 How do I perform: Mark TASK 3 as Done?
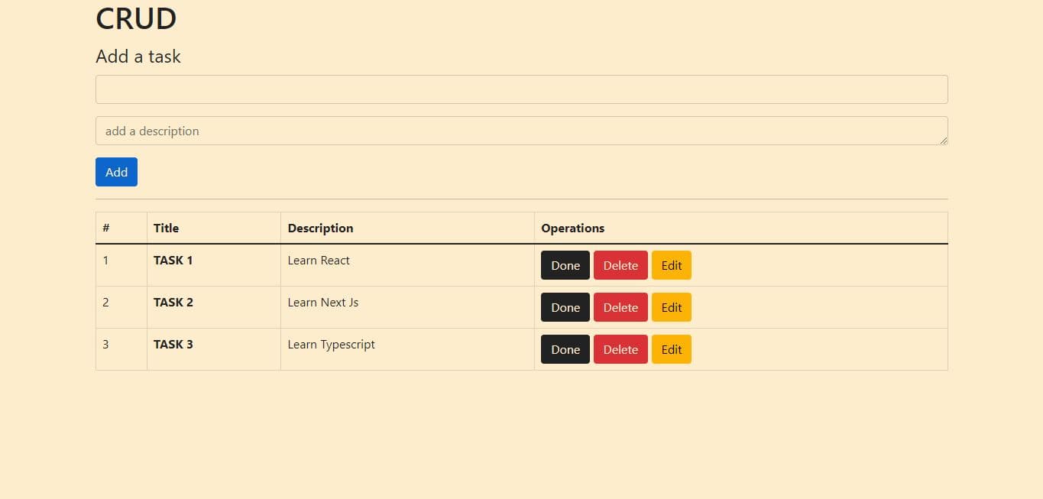click(x=565, y=349)
